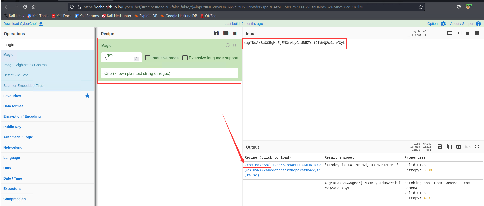484x206 pixels.
Task: Set breakpoint pause icon on Magic
Action: [x=234, y=45]
